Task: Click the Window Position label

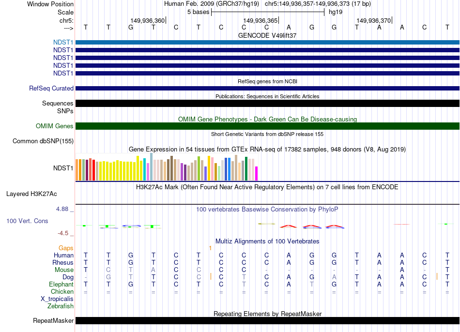Action: [50, 4]
